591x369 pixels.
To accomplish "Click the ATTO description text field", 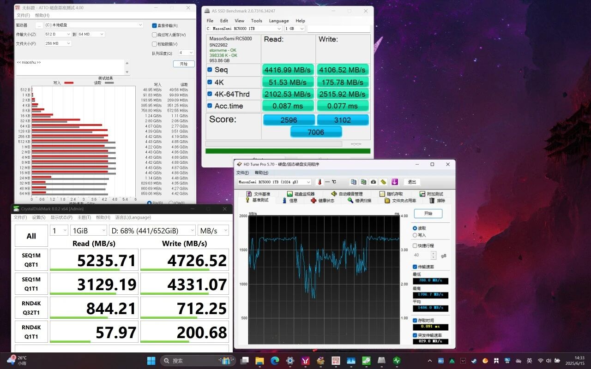I will coord(73,67).
